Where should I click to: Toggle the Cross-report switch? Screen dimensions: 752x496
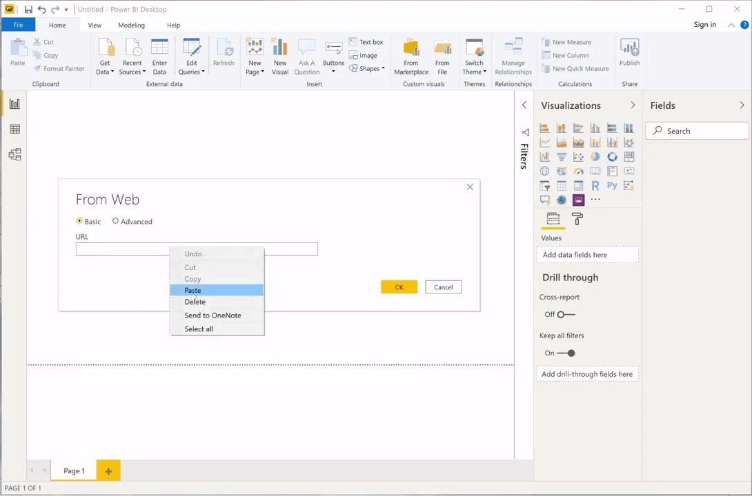pyautogui.click(x=565, y=314)
